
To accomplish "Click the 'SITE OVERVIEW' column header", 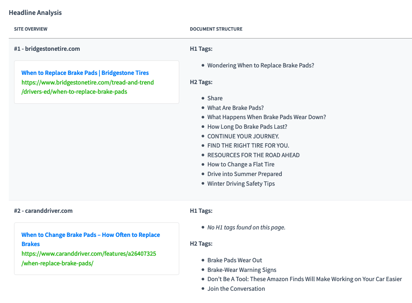I will (x=31, y=29).
